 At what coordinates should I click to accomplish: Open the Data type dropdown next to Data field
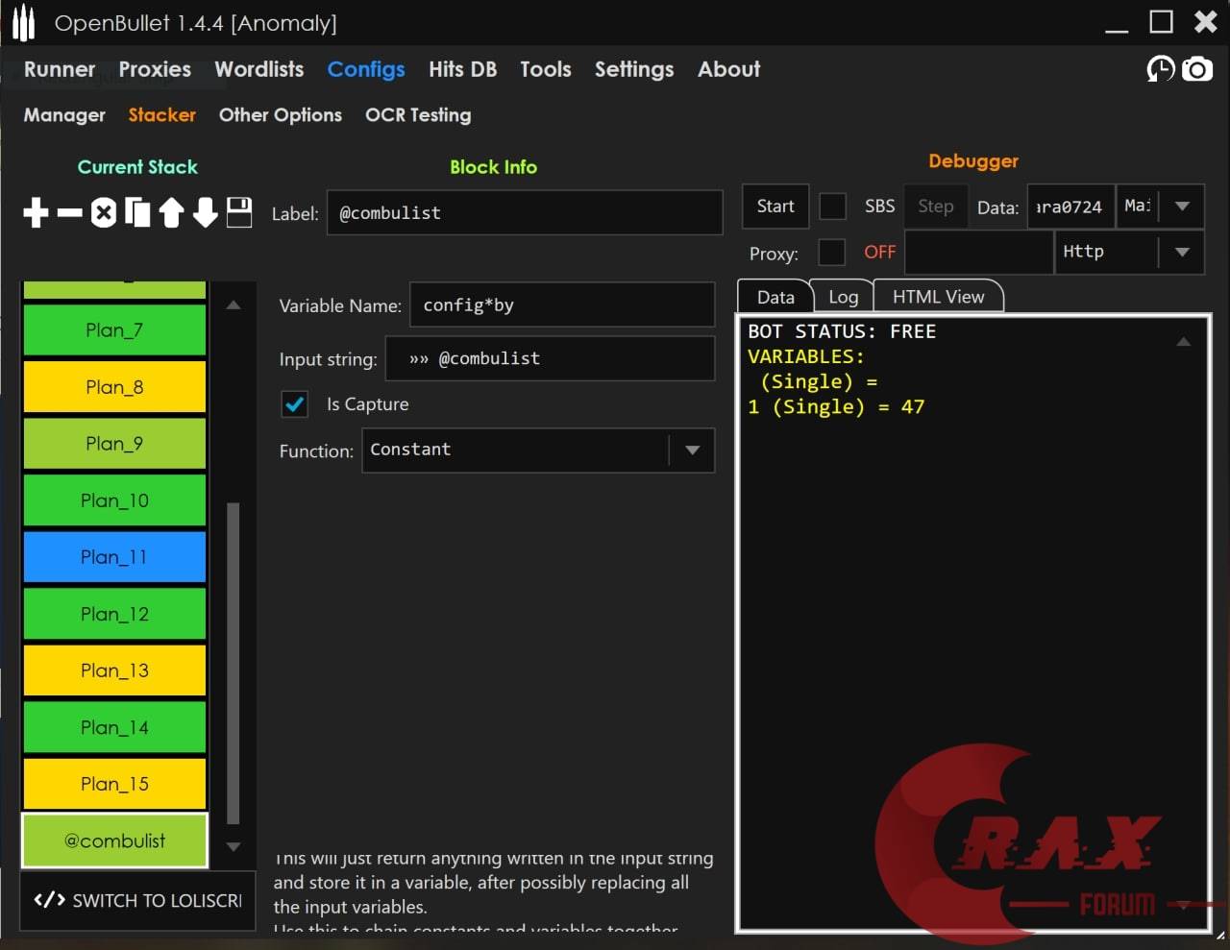click(1160, 207)
